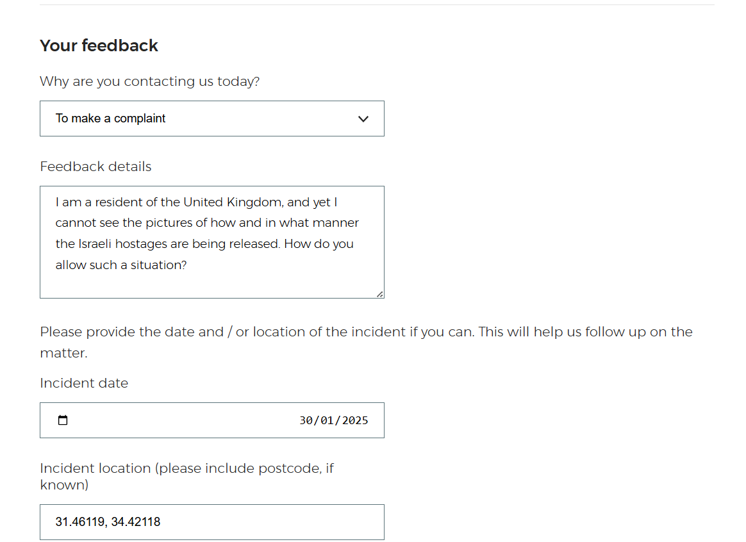746x542 pixels.
Task: Click the coordinates "31.46119, 34.42118" text
Action: 108,522
